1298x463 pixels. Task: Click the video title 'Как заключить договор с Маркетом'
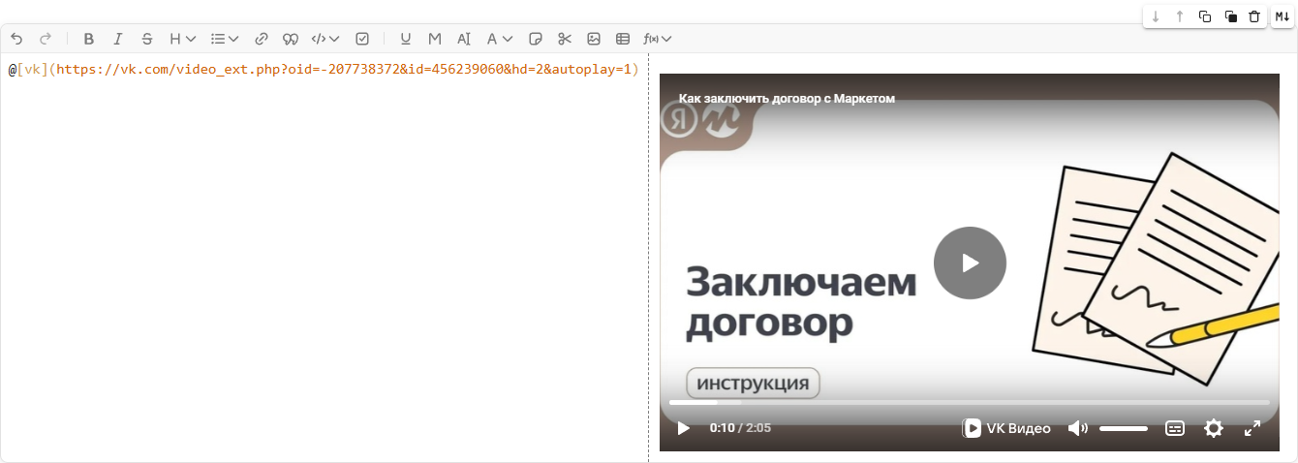(787, 99)
